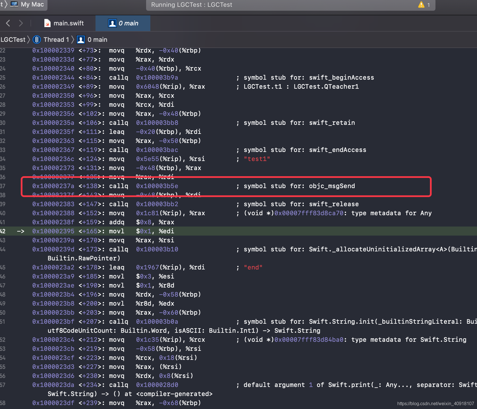Click the "end" string comment
This screenshot has height=409, width=477.
[253, 267]
